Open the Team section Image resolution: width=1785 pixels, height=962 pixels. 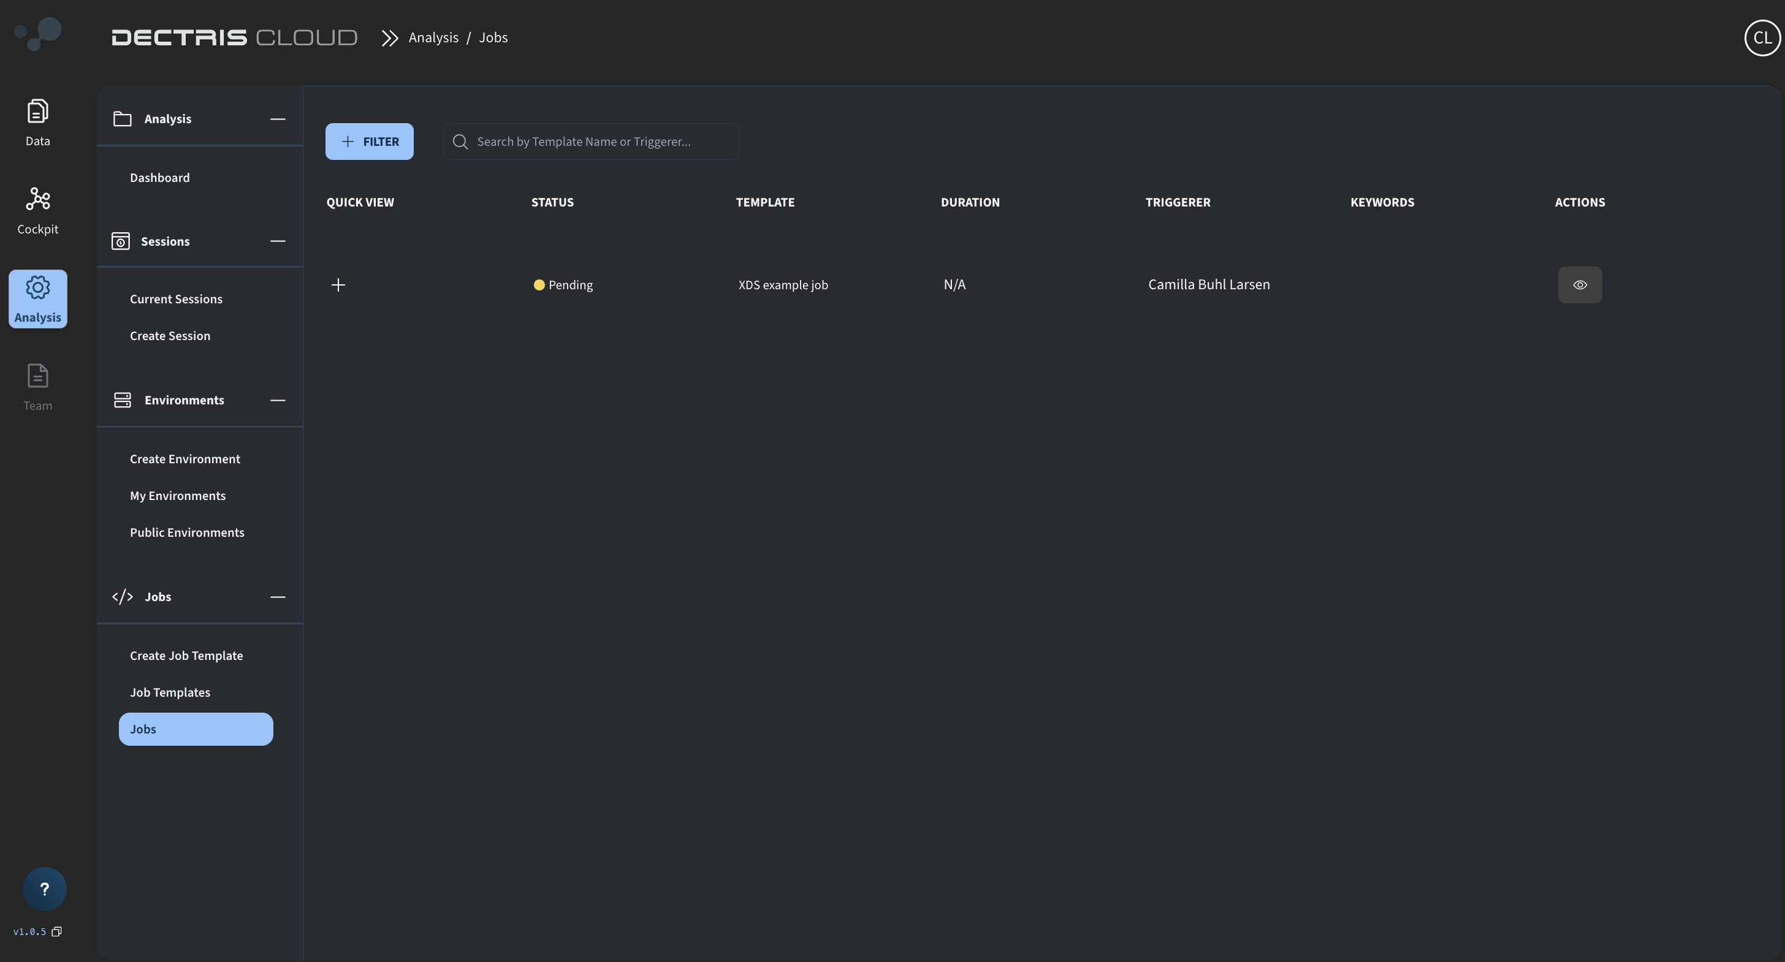coord(37,387)
